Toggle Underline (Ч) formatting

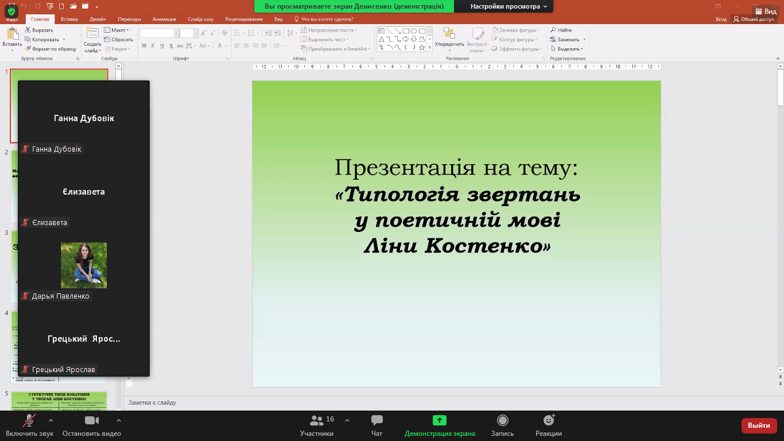point(163,46)
